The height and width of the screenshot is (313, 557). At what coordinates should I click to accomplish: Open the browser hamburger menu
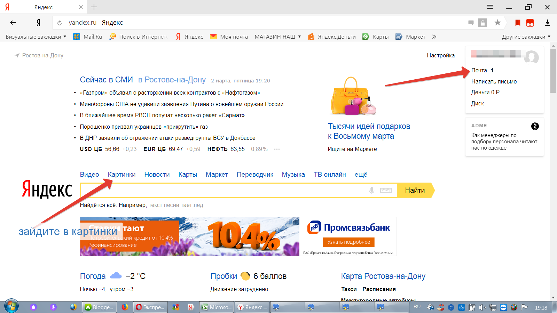pyautogui.click(x=490, y=7)
